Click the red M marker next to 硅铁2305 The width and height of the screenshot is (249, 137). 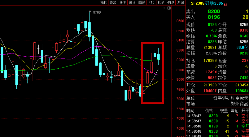tap(225, 4)
